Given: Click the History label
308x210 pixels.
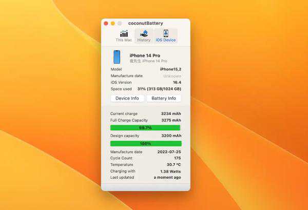Looking at the screenshot, I should pos(144,40).
